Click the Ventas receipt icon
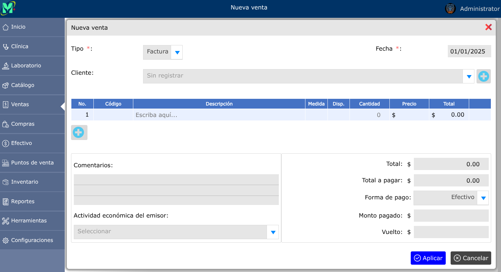This screenshot has width=501, height=272. 5,104
